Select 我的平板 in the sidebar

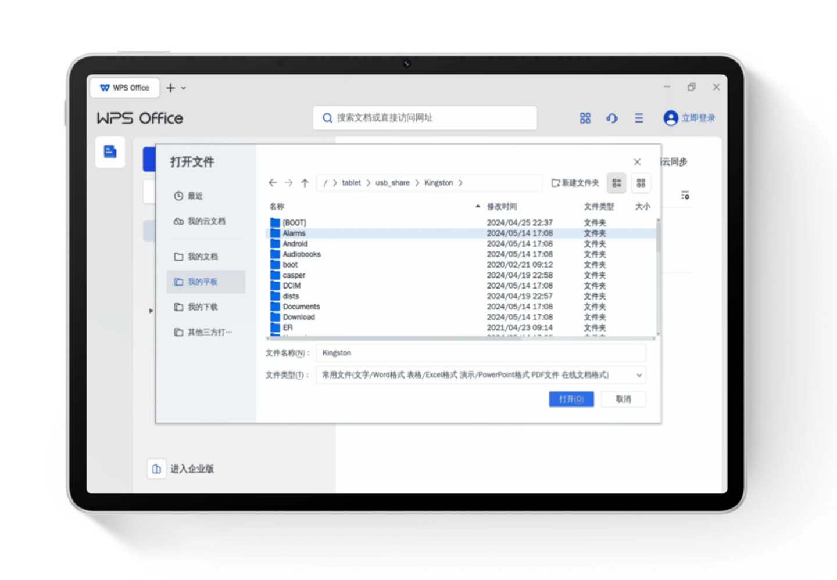(206, 282)
